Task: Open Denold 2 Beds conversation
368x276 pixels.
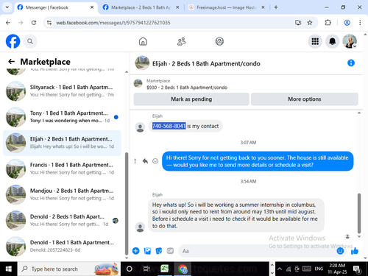Action: (62, 221)
